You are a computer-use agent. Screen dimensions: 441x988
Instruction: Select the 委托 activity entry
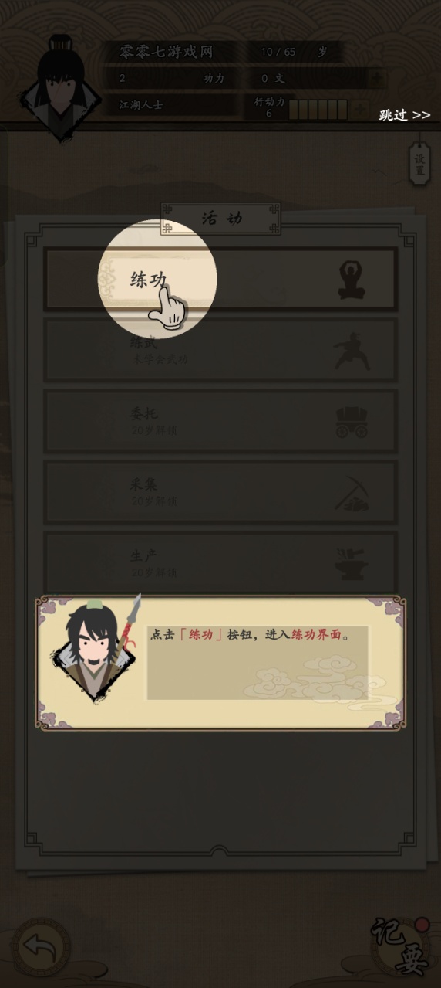220,422
